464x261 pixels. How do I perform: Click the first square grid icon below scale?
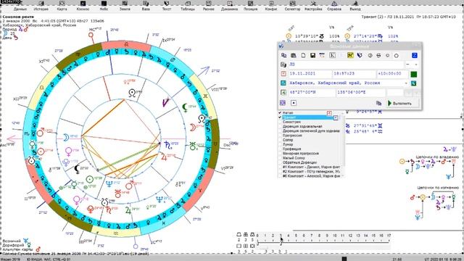pos(239,246)
